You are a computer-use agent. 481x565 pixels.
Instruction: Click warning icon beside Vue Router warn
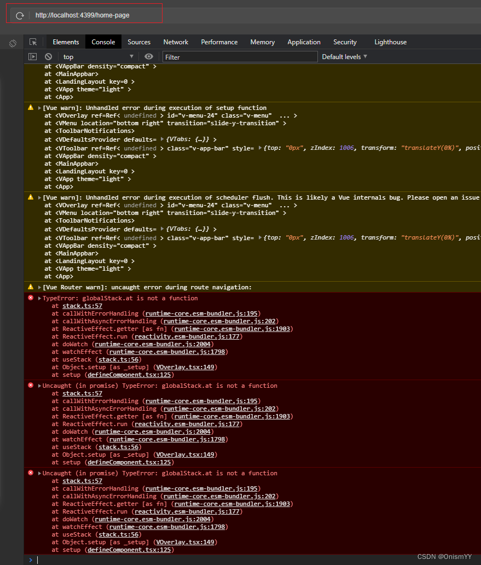(31, 287)
